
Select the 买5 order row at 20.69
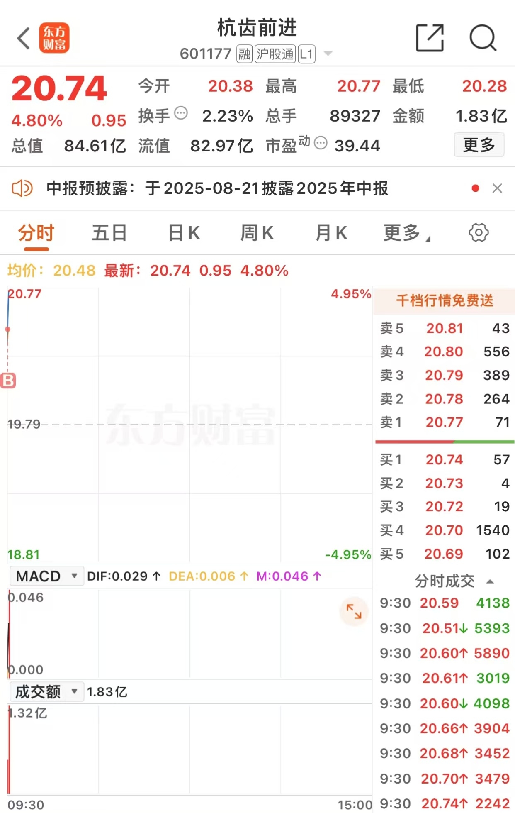[445, 554]
